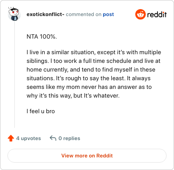Click the line starting "seems like my mom"
Screen dimensions: 174x170
pyautogui.click(x=89, y=87)
